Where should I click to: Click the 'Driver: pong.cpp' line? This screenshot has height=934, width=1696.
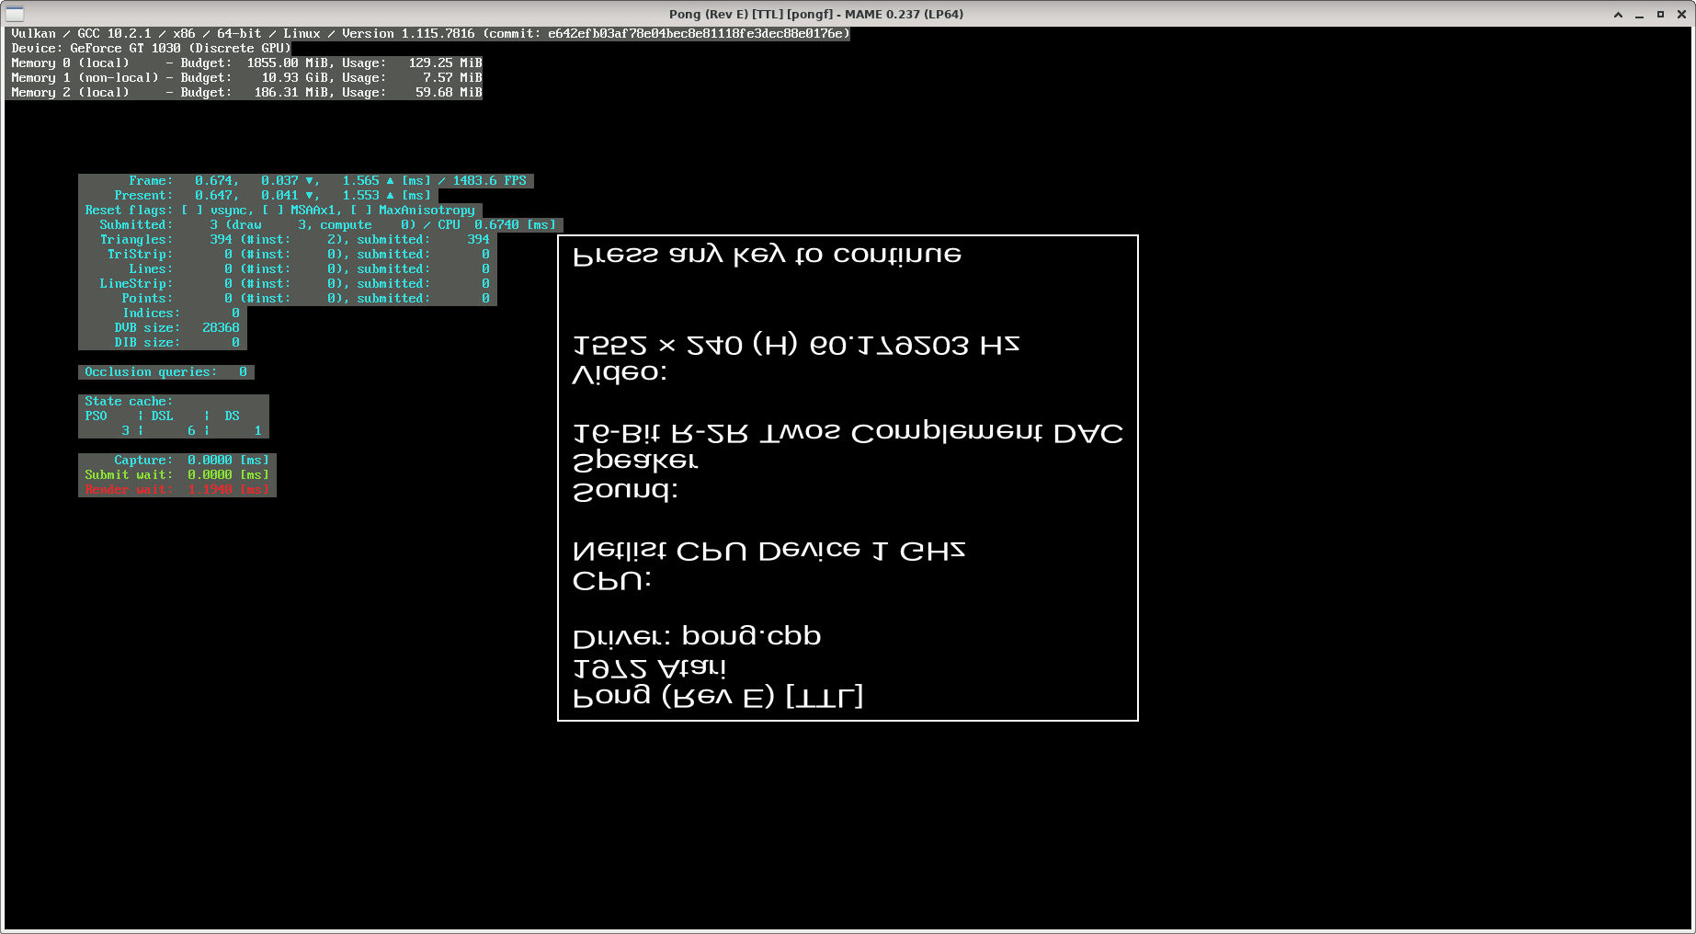(x=696, y=636)
